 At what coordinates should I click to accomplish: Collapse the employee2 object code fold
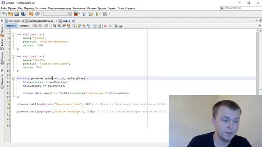coord(13,56)
